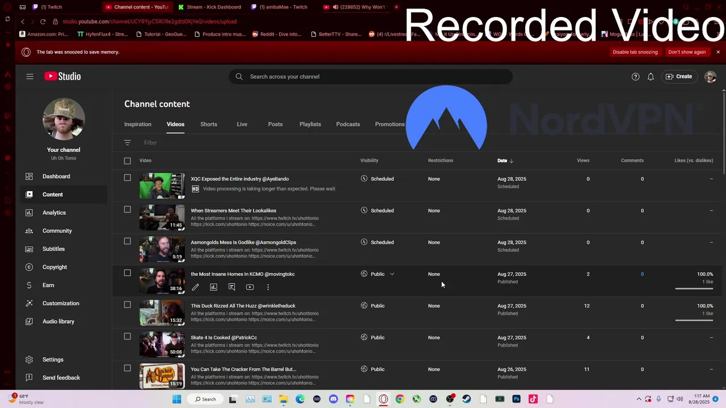
Task: Check the XQC Exposed video checkbox
Action: coord(127,178)
